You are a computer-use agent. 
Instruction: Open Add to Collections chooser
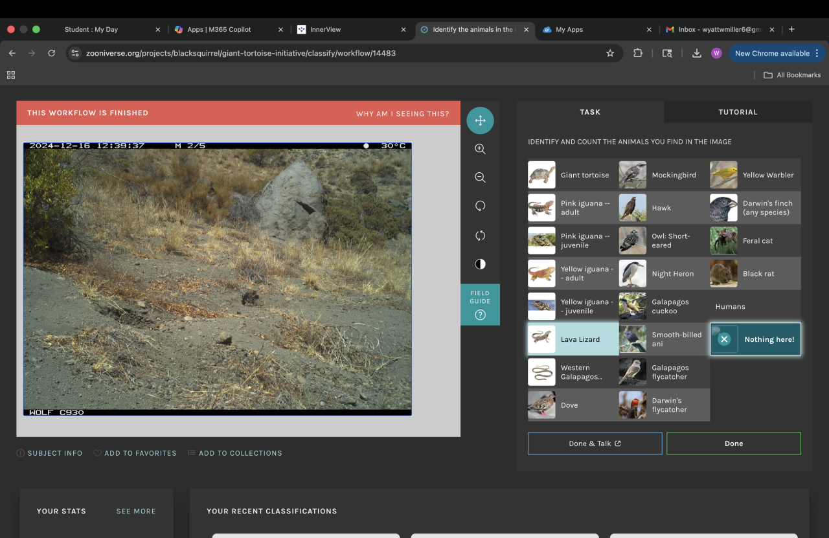(234, 453)
